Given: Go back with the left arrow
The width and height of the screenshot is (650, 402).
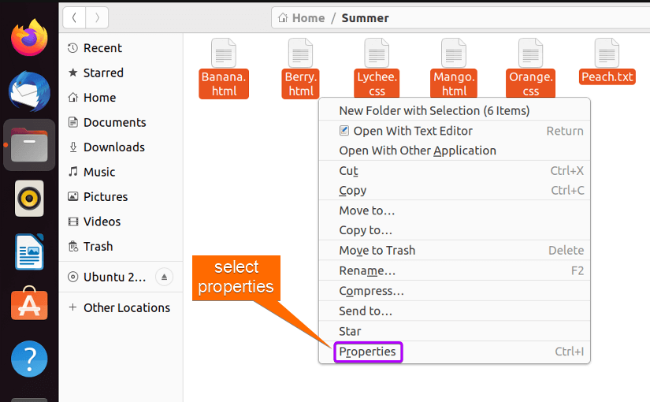Looking at the screenshot, I should click(74, 18).
